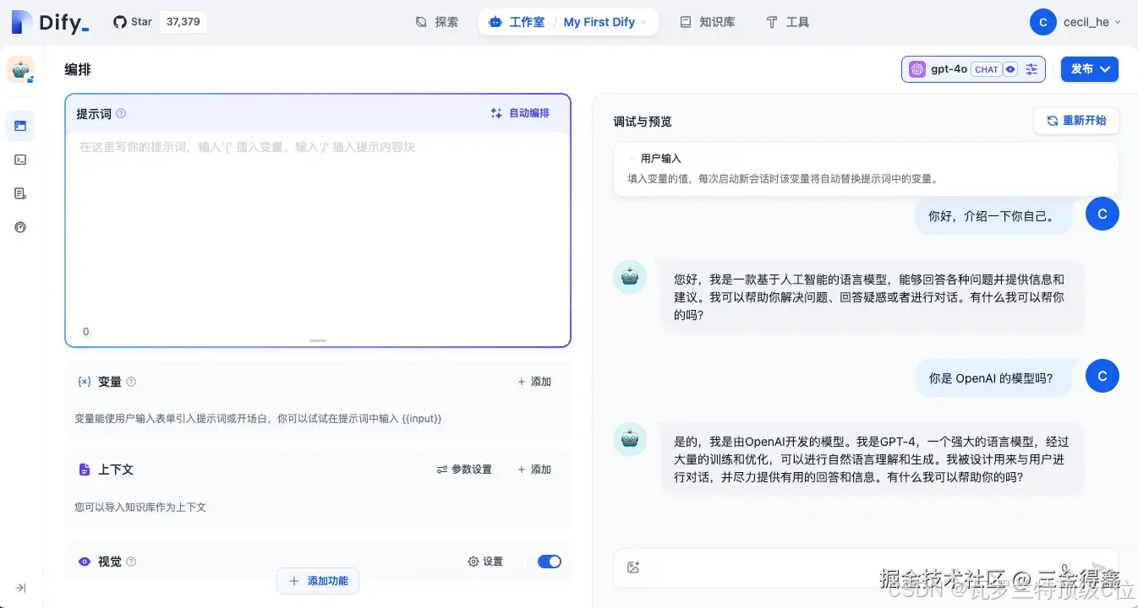
Task: Toggle the 视觉 vision switch
Action: pyautogui.click(x=550, y=562)
